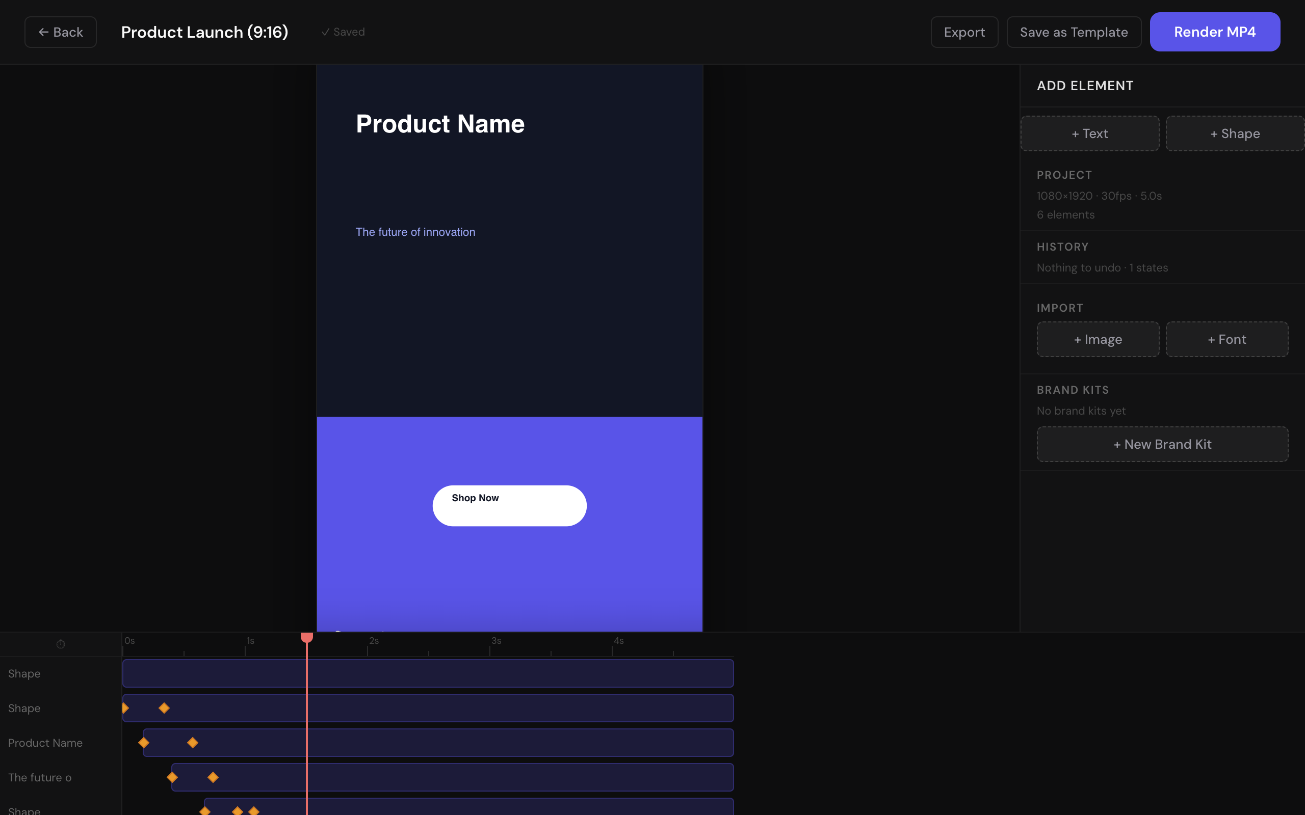
Task: Add a new Shape element
Action: coord(1234,133)
